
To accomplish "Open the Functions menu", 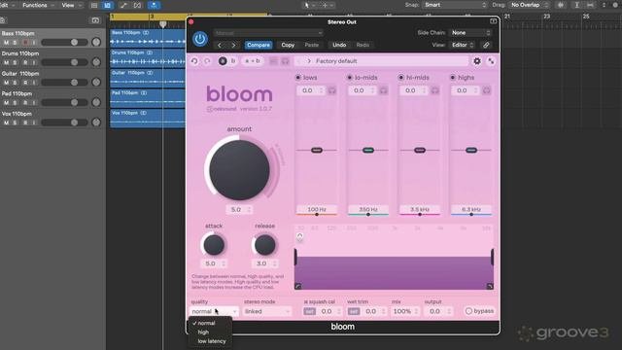I will pyautogui.click(x=38, y=5).
